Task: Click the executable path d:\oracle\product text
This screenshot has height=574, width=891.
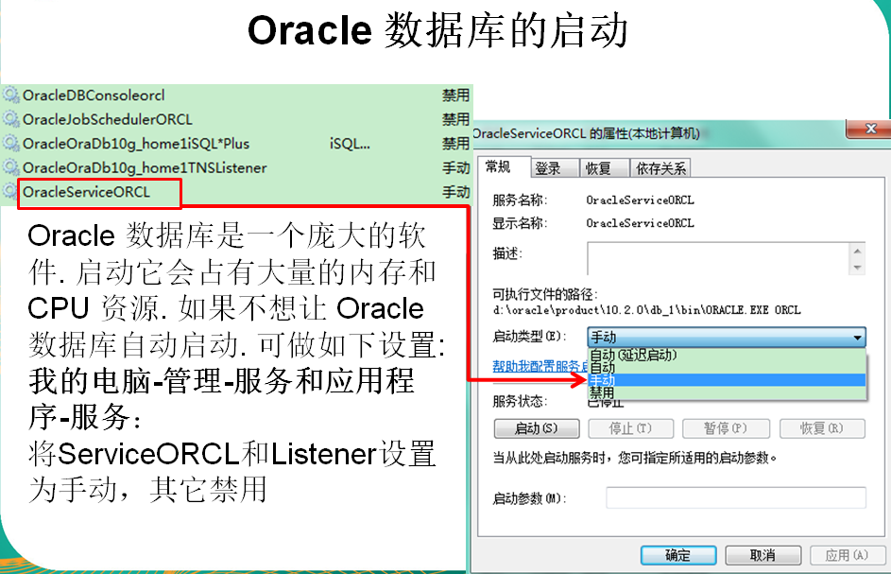Action: [x=646, y=310]
